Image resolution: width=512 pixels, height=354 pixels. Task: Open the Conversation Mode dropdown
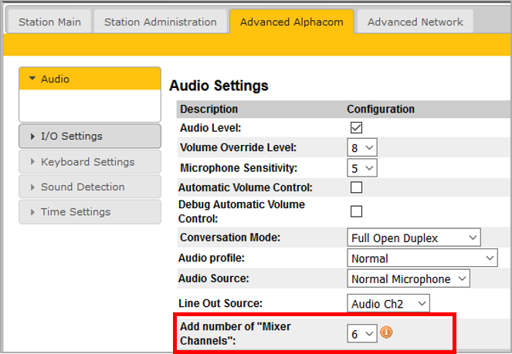click(414, 238)
